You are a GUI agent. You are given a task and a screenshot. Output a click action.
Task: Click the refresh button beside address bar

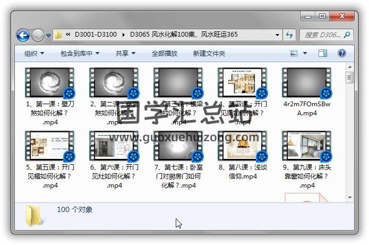click(x=289, y=35)
